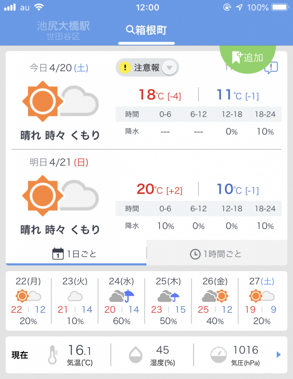Image resolution: width=293 pixels, height=379 pixels.
Task: Tap the green 追加 bookmark button
Action: click(x=247, y=57)
